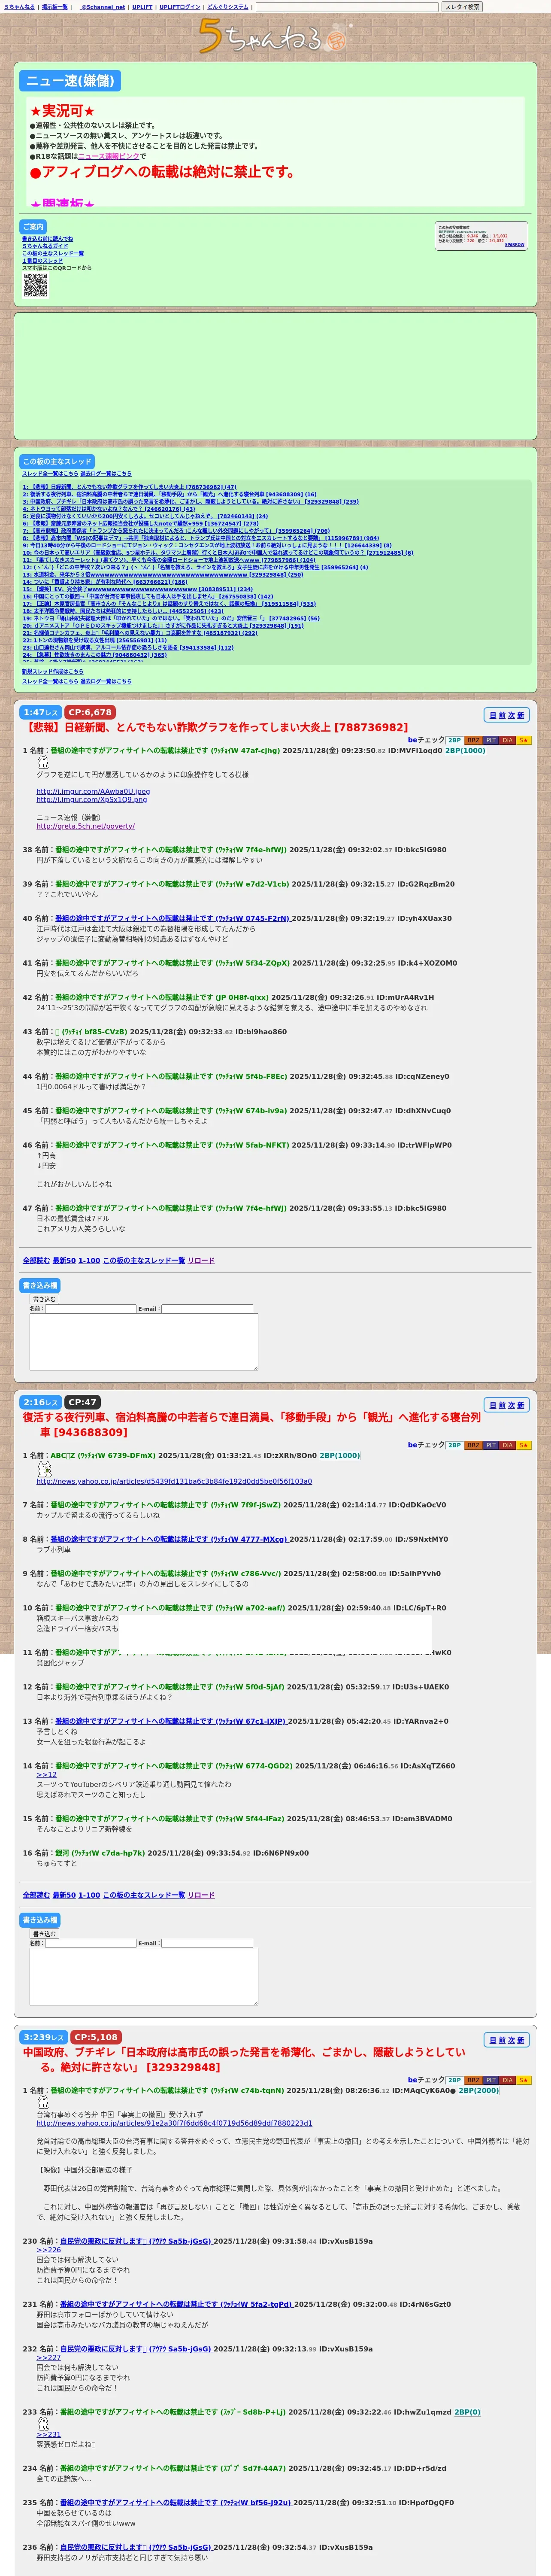Open UPLIFTログイン in the top bar
The height and width of the screenshot is (2576, 551).
pyautogui.click(x=180, y=7)
